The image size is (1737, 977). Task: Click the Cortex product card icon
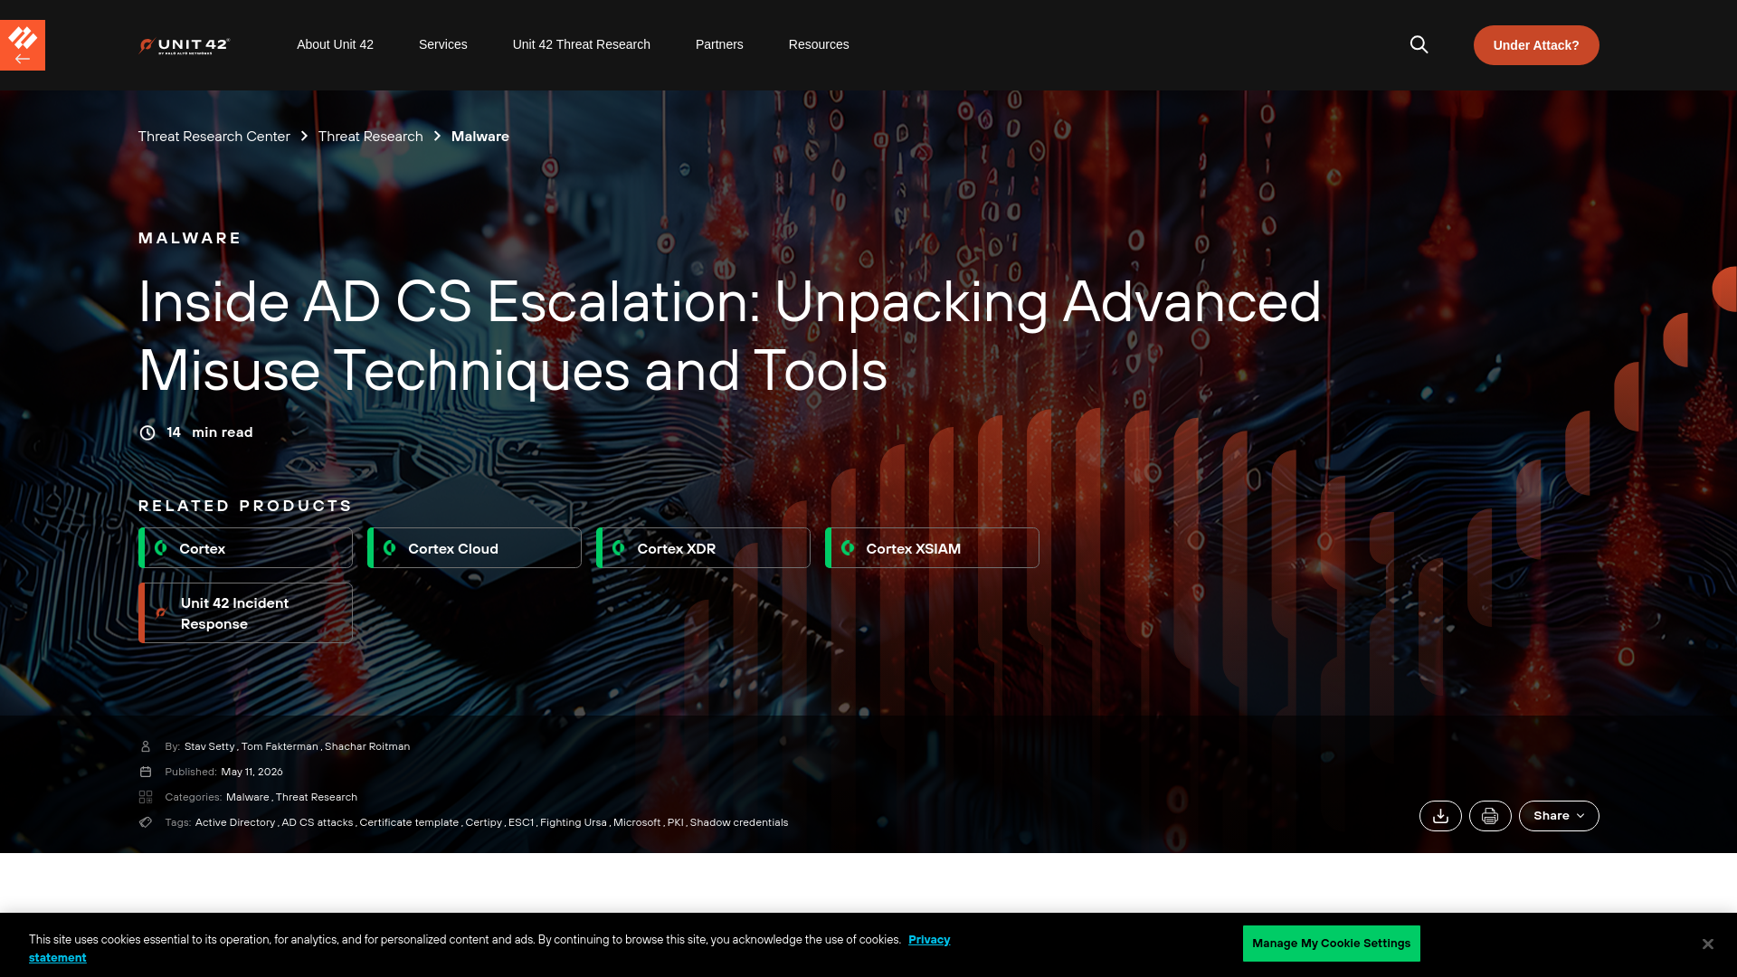coord(161,548)
